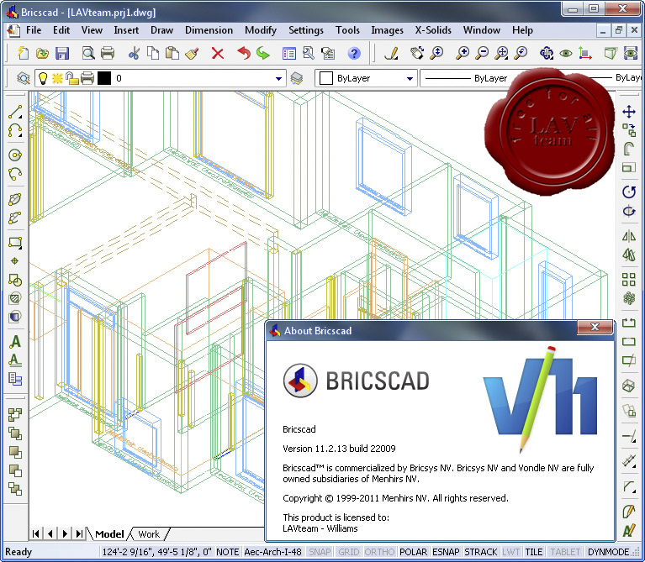Toggle POLAR tracking in status bar
The height and width of the screenshot is (562, 645).
(413, 552)
